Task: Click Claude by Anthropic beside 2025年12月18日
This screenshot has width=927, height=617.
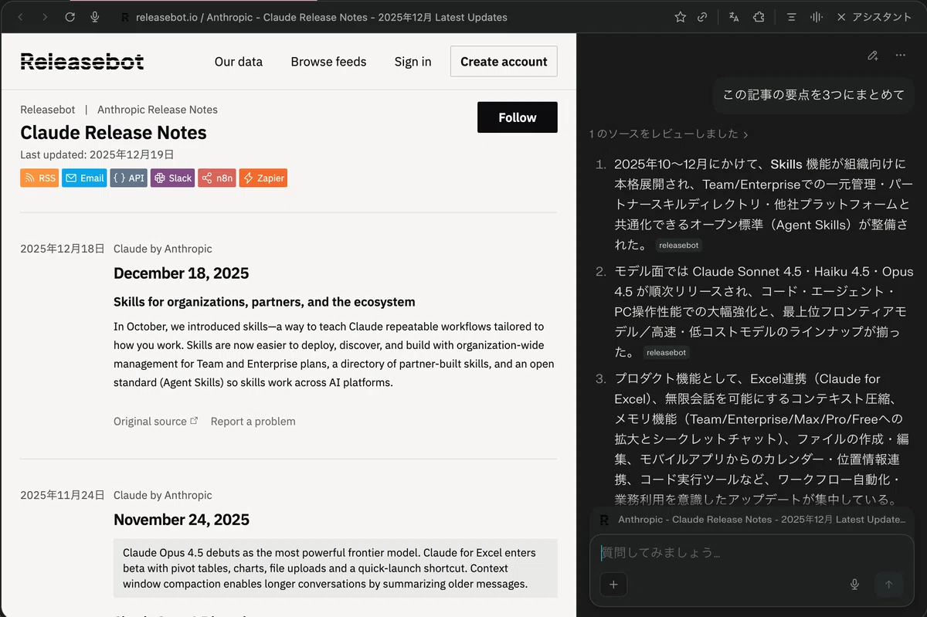Action: (x=162, y=249)
